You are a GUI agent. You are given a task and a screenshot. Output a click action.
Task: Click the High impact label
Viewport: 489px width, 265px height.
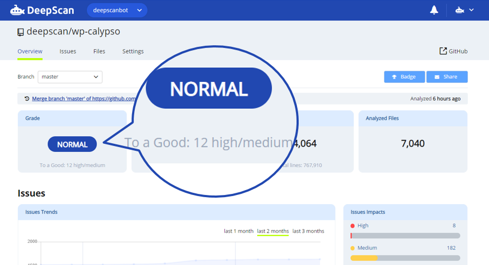coord(363,226)
